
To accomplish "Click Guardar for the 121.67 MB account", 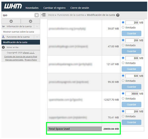I will (131, 69).
